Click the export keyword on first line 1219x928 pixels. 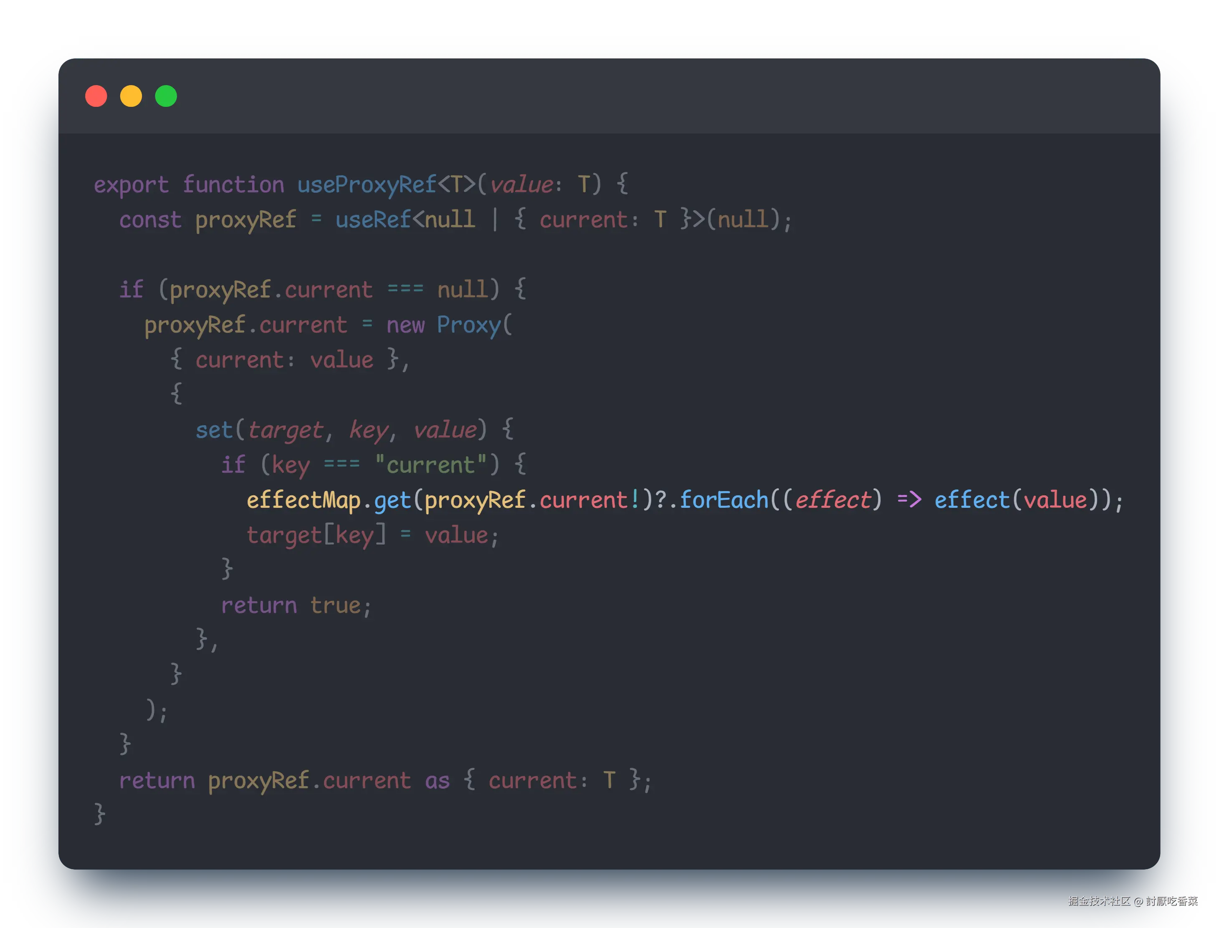(131, 185)
